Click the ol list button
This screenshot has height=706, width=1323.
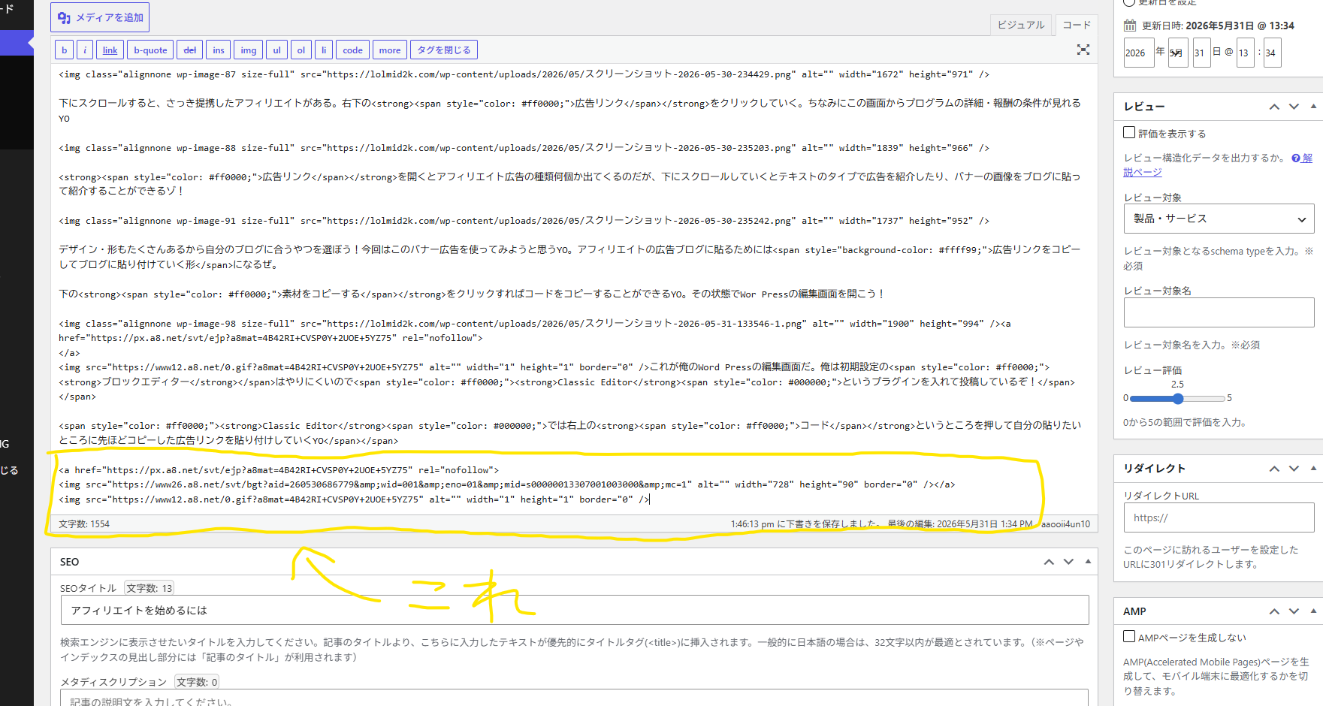pyautogui.click(x=301, y=50)
